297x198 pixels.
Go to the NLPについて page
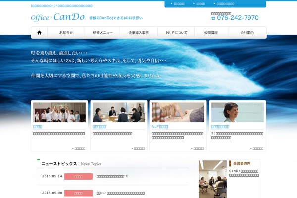[x=176, y=33]
